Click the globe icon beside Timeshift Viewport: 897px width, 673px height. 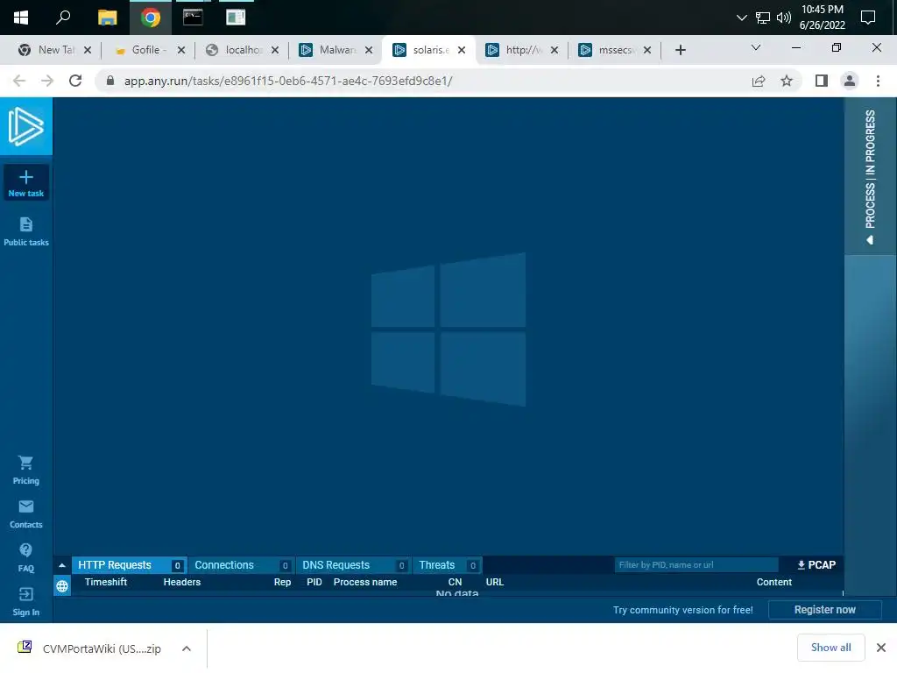point(62,585)
